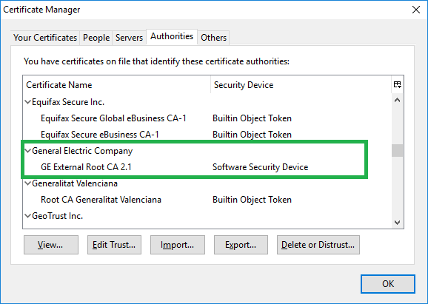Image resolution: width=428 pixels, height=304 pixels.
Task: Close the Certificate Manager window
Action: click(416, 10)
